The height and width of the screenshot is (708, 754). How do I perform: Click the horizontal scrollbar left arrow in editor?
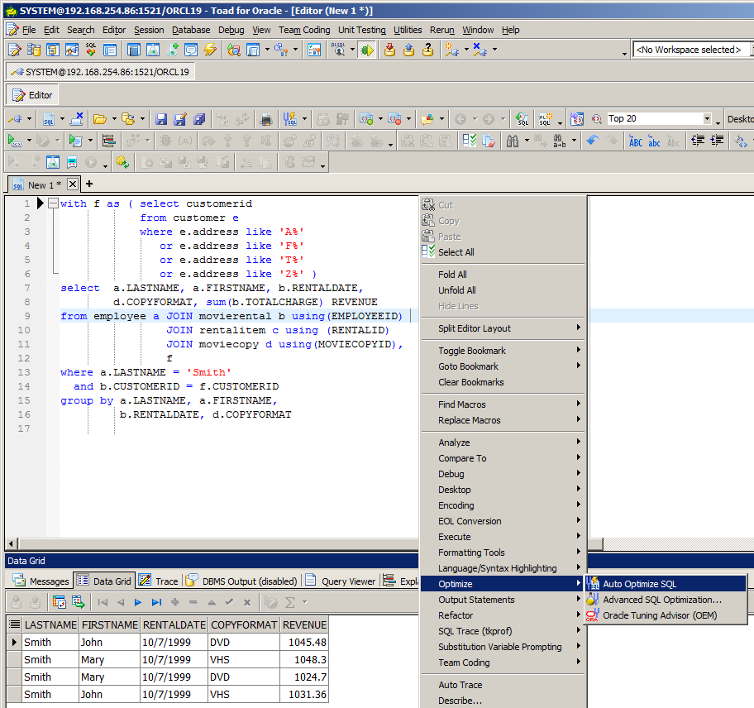coord(12,544)
